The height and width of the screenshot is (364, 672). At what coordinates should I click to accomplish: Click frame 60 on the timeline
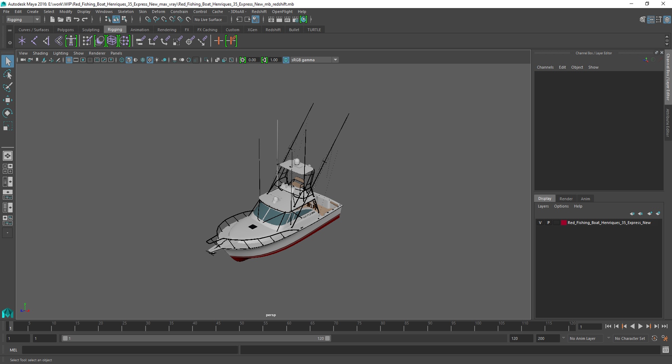(289, 327)
